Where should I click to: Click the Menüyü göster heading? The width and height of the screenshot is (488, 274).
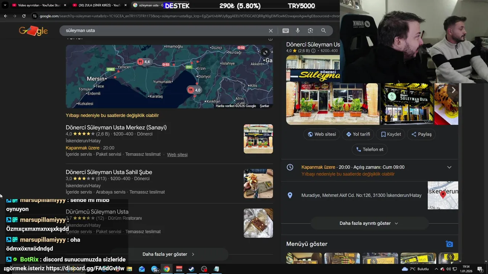pos(307,244)
